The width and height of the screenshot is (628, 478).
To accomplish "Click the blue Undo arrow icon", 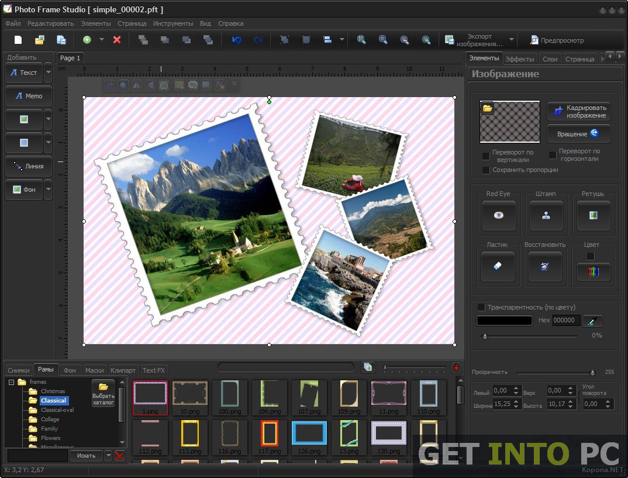I will pos(236,40).
